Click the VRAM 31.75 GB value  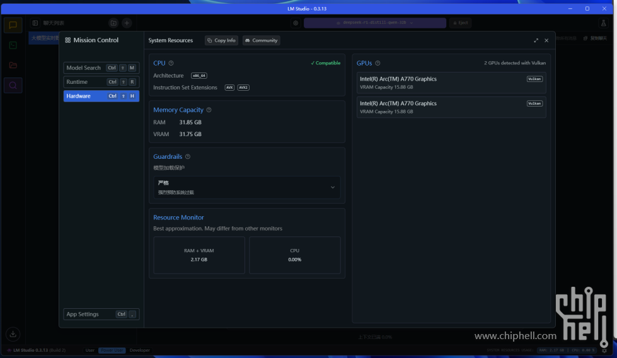pyautogui.click(x=190, y=134)
